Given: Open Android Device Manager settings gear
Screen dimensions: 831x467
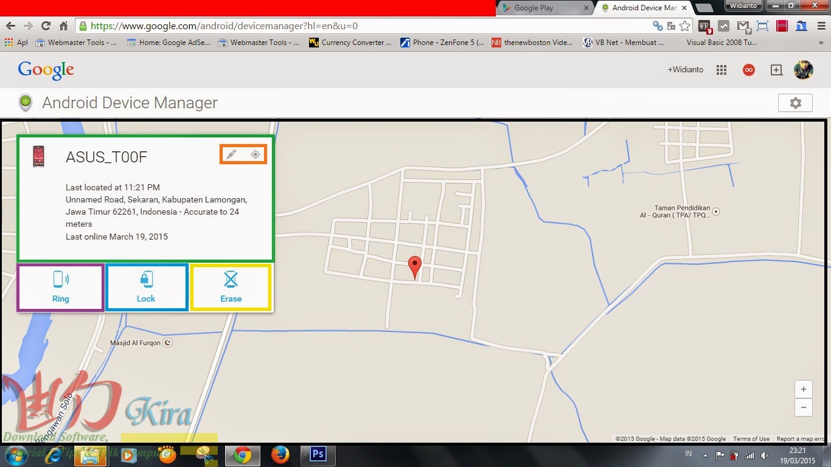Looking at the screenshot, I should point(795,103).
